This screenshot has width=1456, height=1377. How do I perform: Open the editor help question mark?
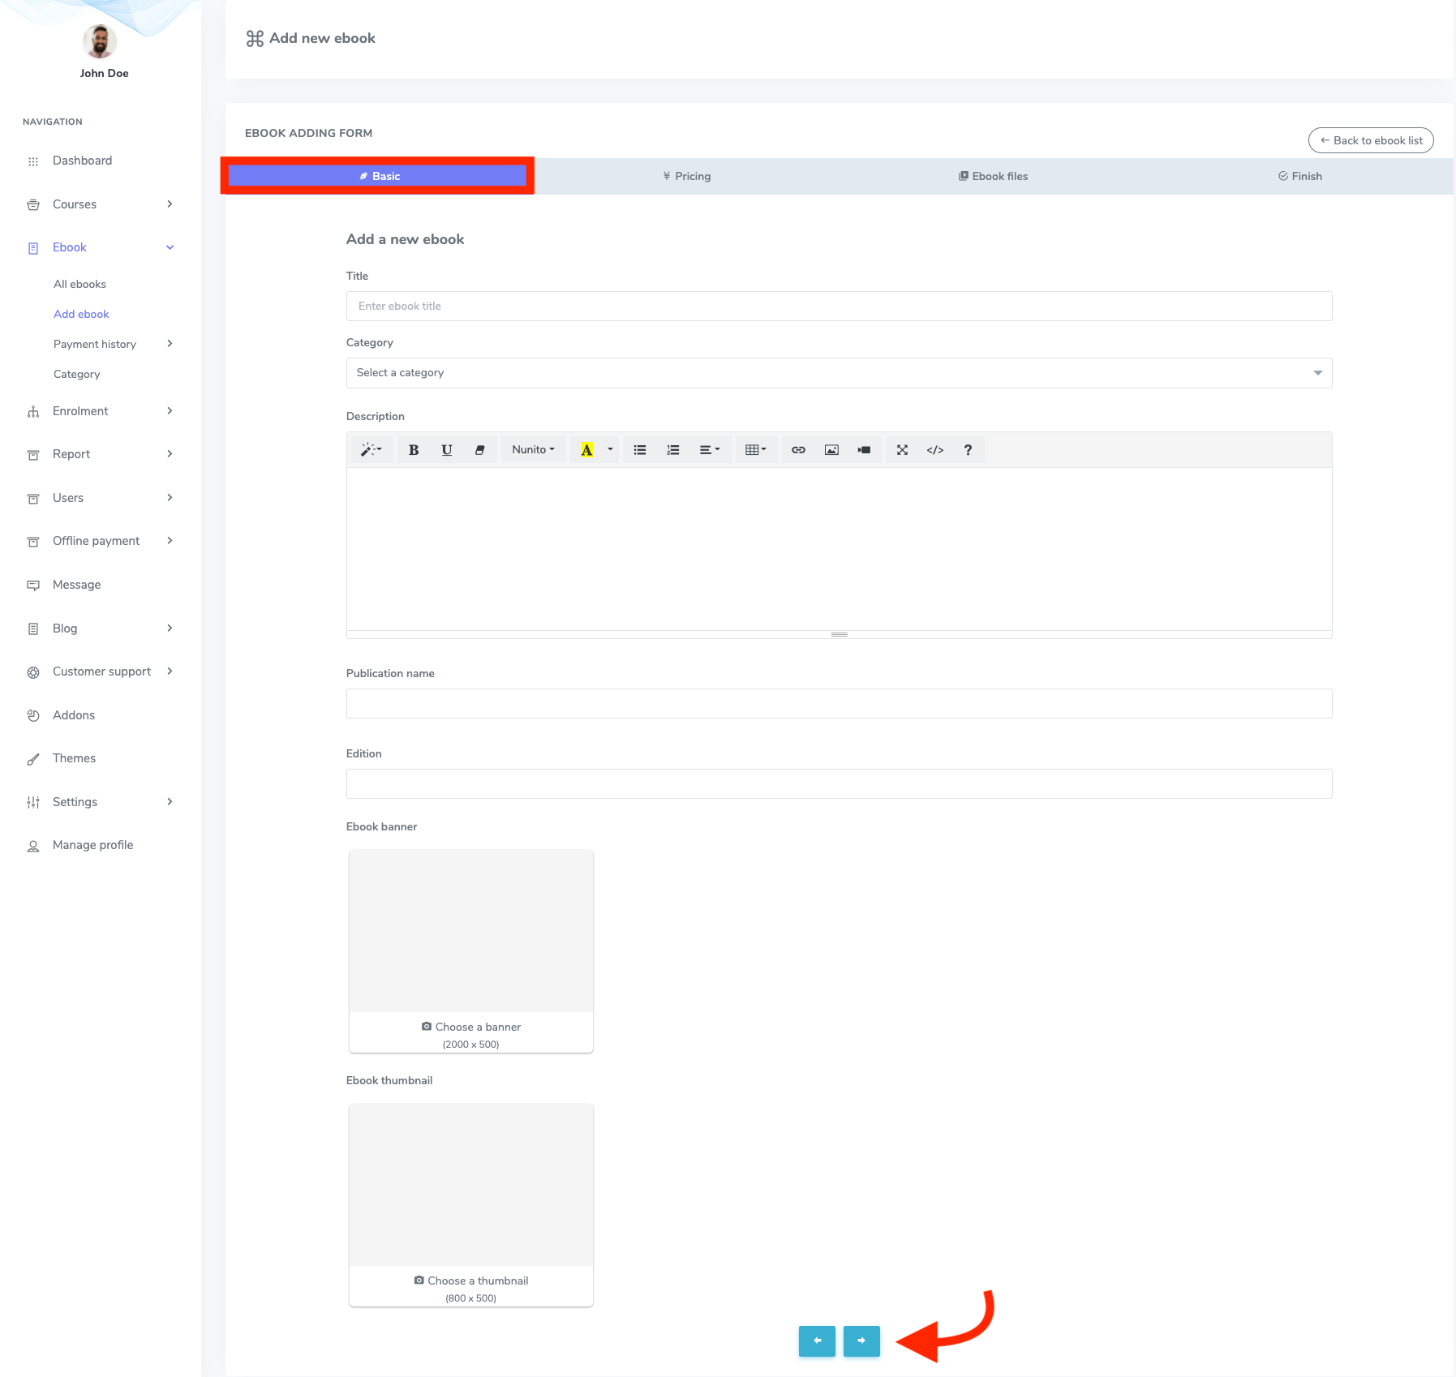click(x=968, y=450)
